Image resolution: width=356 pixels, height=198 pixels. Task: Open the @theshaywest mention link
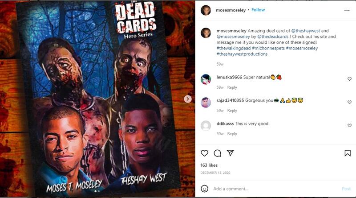pyautogui.click(x=306, y=31)
